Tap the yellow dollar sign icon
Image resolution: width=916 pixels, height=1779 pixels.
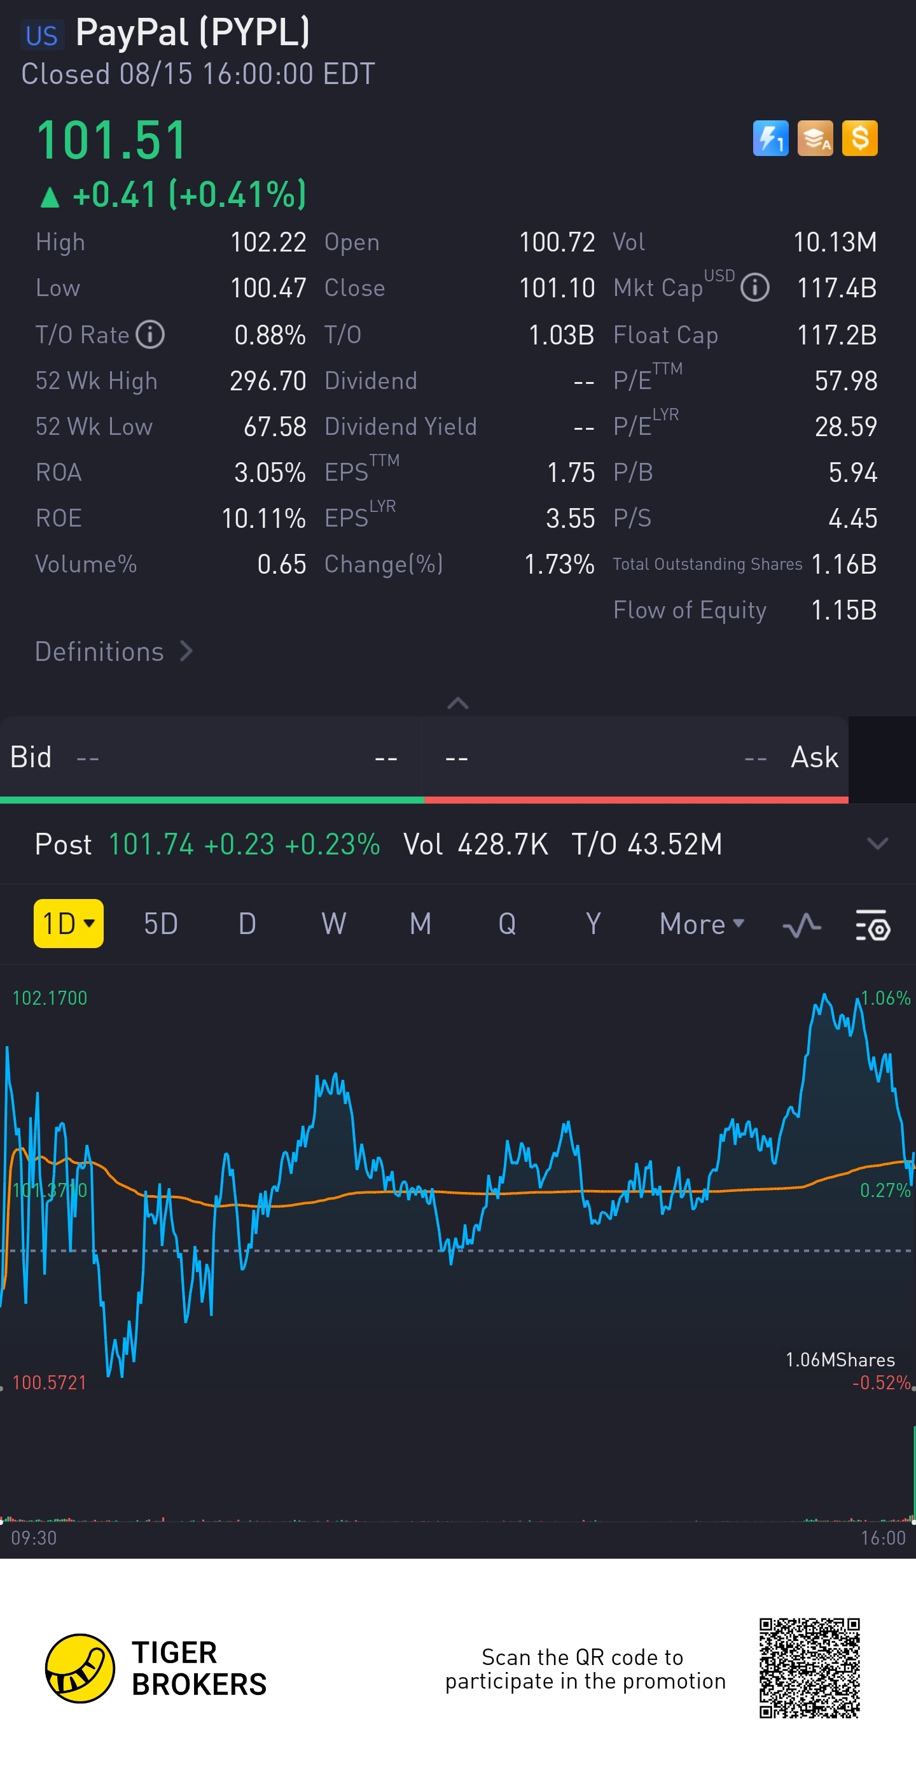[859, 138]
